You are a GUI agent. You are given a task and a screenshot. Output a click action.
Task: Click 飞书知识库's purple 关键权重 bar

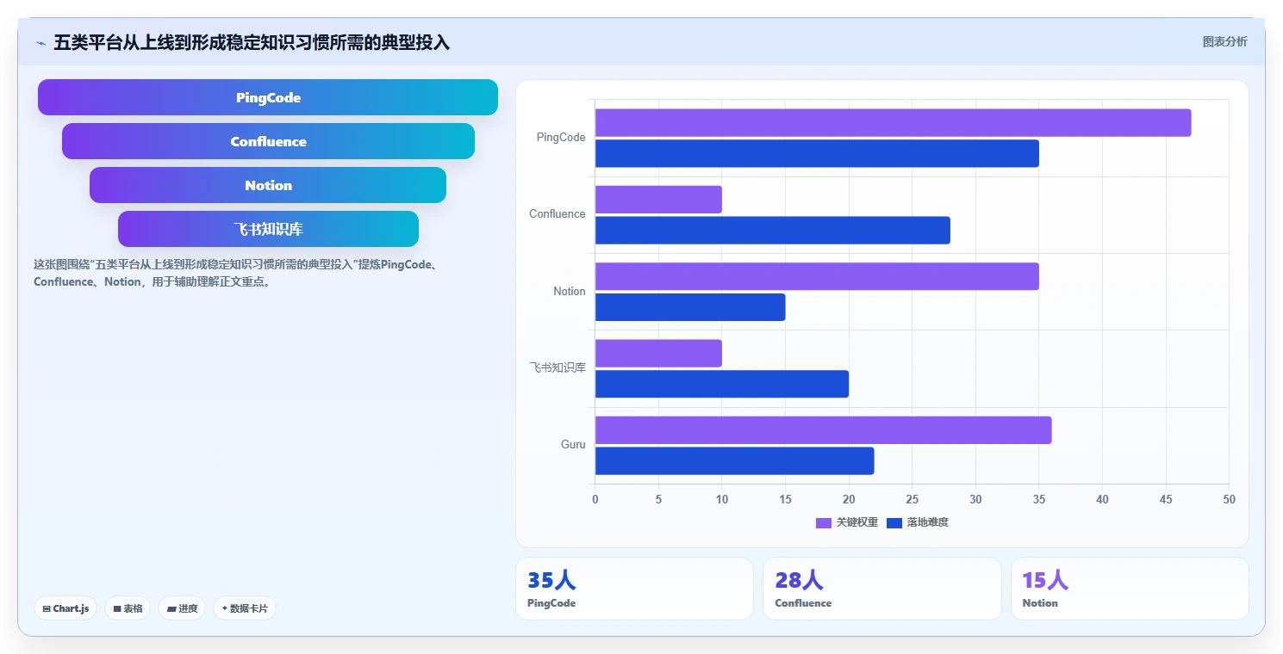coord(658,353)
